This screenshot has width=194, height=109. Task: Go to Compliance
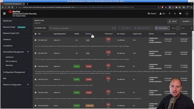click(8, 46)
